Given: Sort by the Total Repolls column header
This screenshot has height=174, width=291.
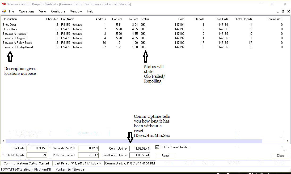Looking at the screenshot, I should (x=244, y=19).
